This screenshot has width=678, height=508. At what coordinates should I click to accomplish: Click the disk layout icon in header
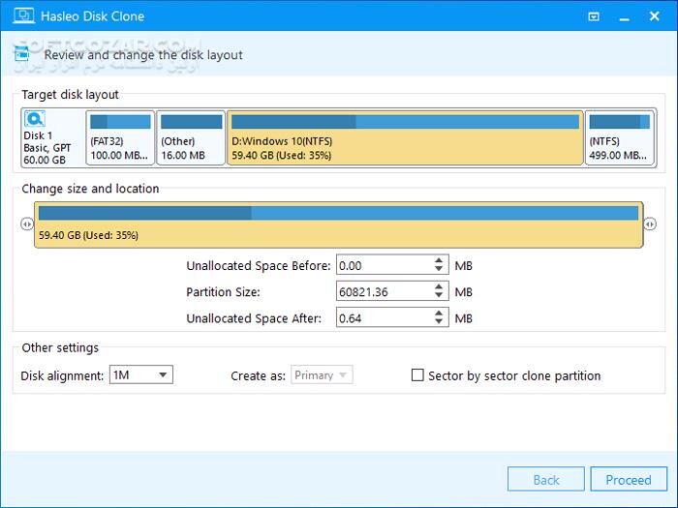23,55
